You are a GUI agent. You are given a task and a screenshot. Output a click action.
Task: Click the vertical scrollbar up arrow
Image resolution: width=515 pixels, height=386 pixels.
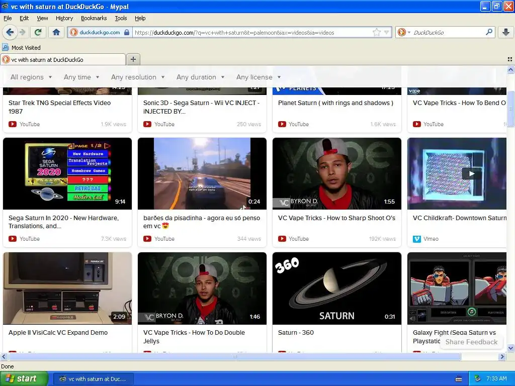click(510, 69)
